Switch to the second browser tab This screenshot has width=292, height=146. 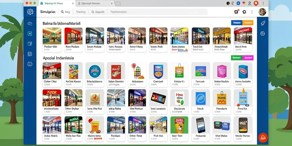(x=95, y=3)
